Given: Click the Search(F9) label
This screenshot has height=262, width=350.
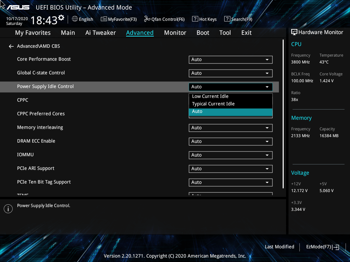Looking at the screenshot, I should click(242, 19).
